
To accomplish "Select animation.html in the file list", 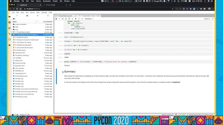I will (x=32, y=53).
